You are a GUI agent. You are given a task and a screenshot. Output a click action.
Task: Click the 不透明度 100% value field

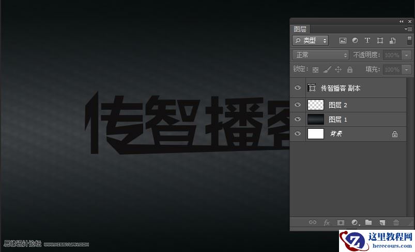[392, 55]
